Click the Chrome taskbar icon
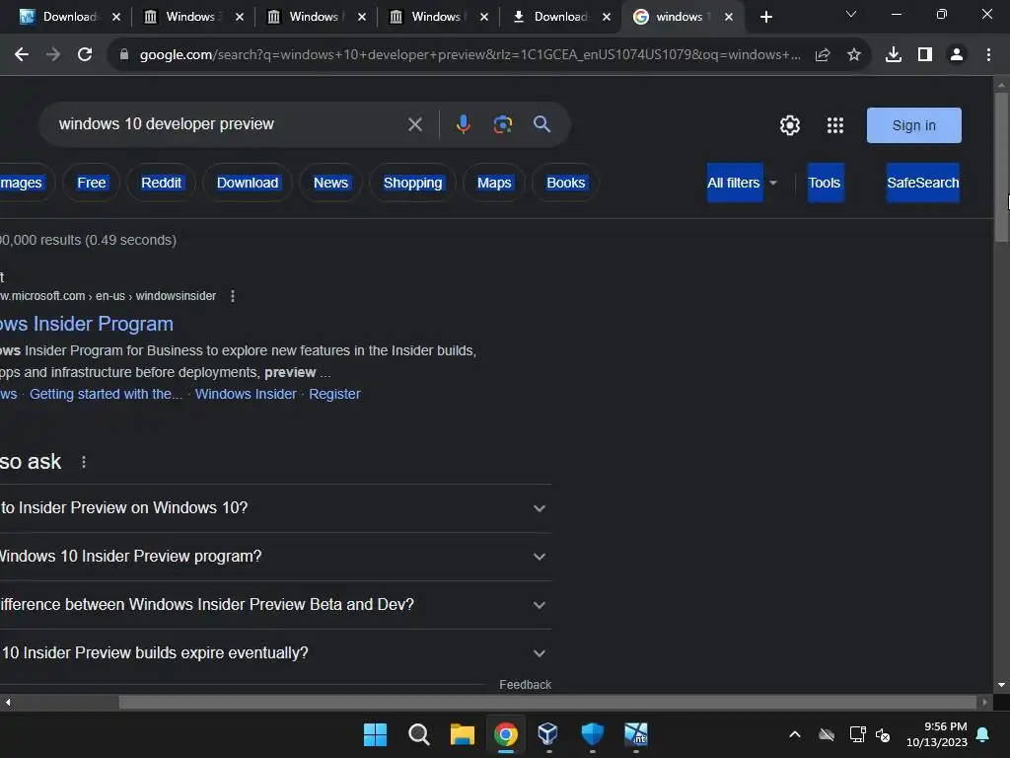Viewport: 1010px width, 758px height. tap(506, 734)
